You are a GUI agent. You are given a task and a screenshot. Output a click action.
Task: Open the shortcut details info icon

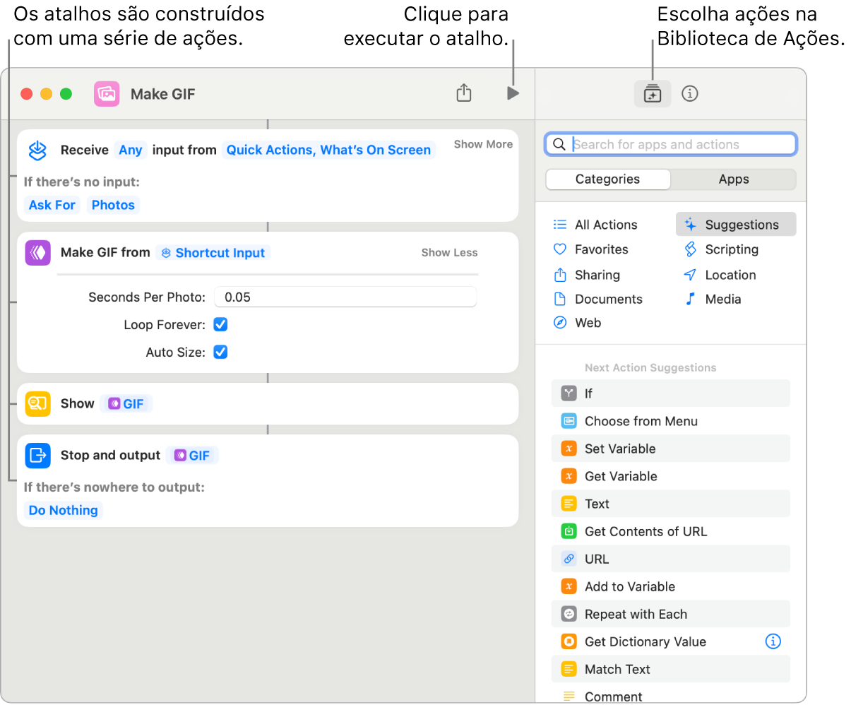point(689,93)
